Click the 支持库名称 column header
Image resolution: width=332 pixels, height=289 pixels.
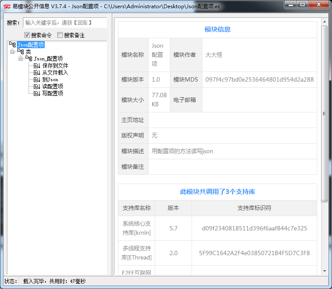pos(137,208)
